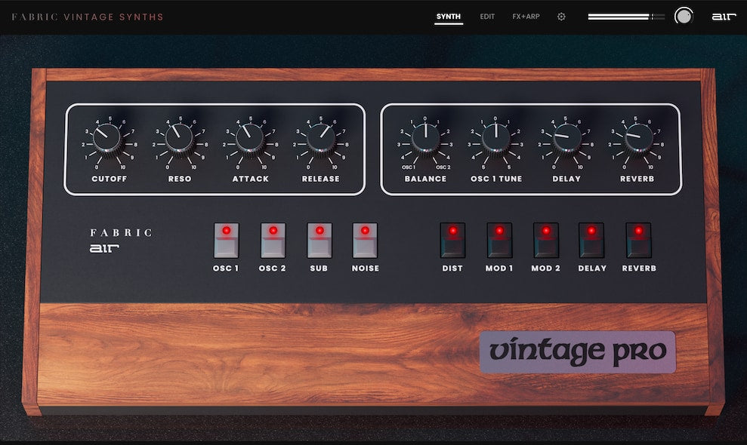Open the plugin settings gear icon
The width and height of the screenshot is (747, 445).
click(x=560, y=16)
